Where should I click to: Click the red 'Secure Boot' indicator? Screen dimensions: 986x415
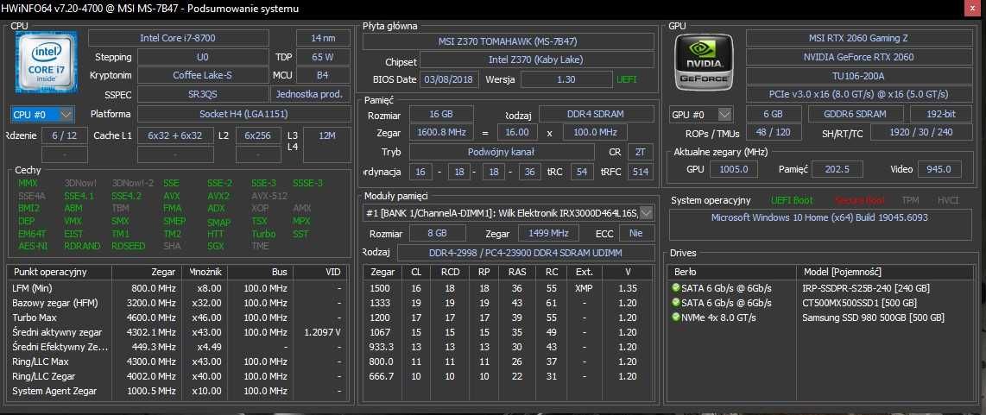859,200
